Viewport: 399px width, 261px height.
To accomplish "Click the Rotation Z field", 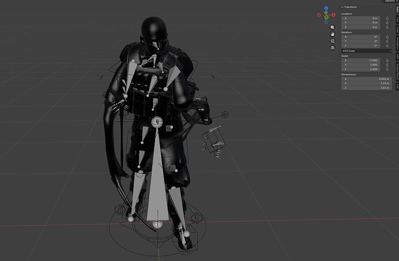I will click(361, 46).
